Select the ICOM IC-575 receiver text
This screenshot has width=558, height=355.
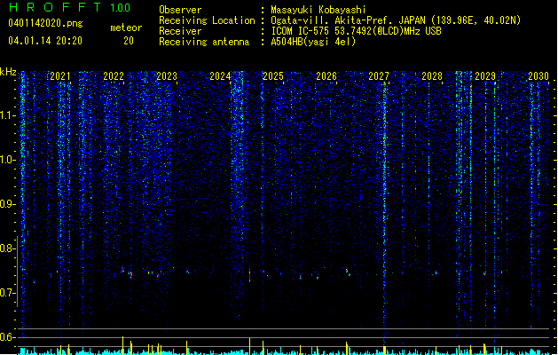click(356, 31)
